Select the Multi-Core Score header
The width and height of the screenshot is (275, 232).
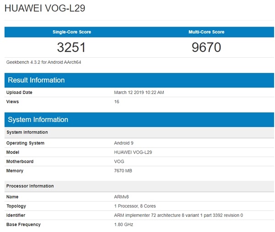tap(206, 32)
